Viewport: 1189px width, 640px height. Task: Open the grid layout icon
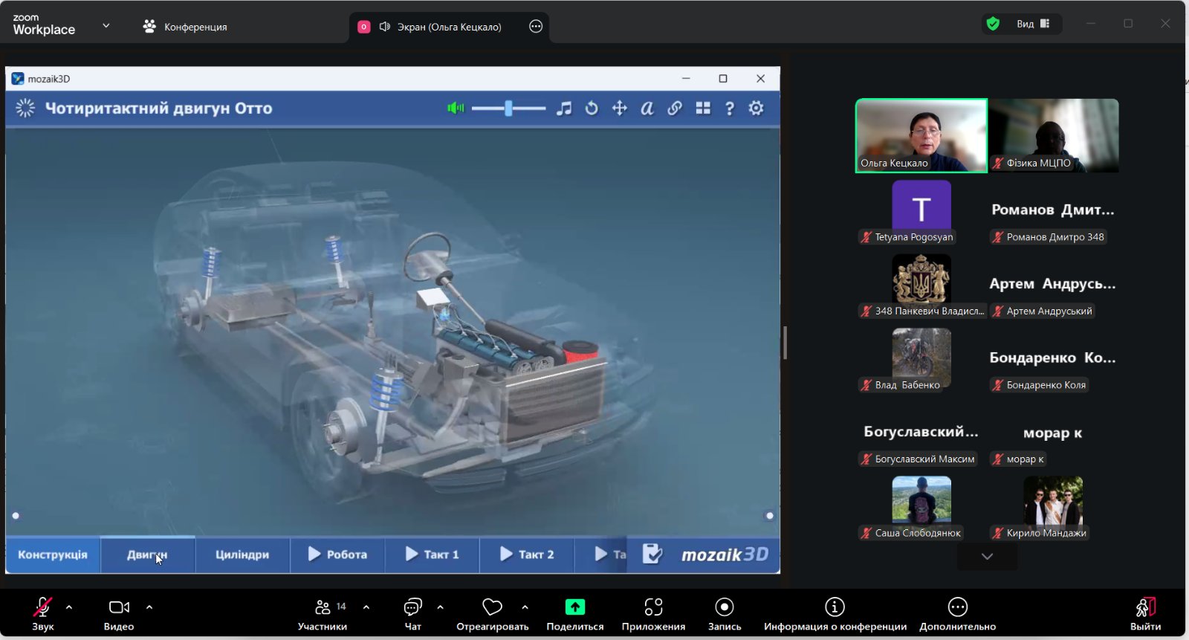click(703, 109)
